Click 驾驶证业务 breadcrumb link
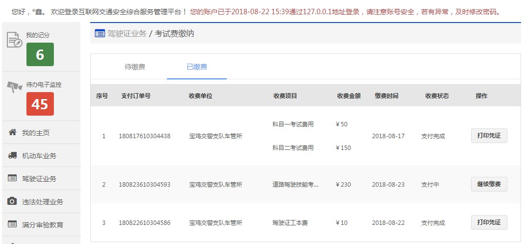 tap(127, 34)
